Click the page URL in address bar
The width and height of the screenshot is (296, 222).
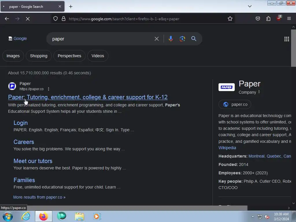[124, 19]
